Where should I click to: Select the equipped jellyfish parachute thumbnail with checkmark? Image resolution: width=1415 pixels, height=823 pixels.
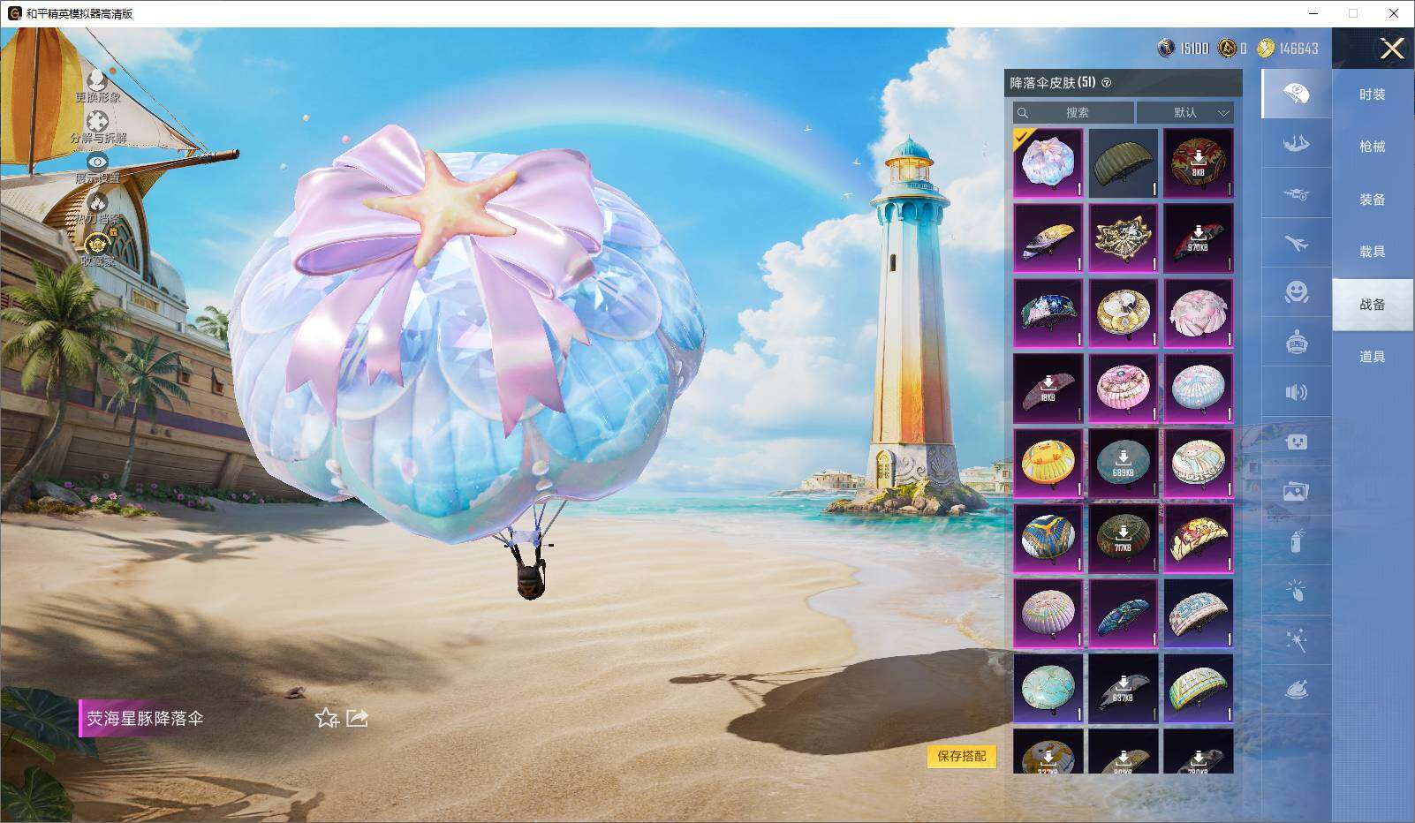[1048, 163]
